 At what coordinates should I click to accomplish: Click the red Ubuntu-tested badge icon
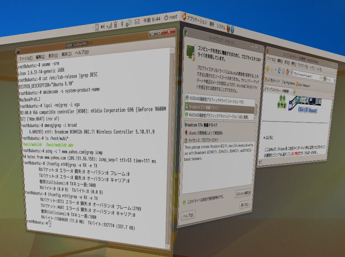tap(186, 133)
